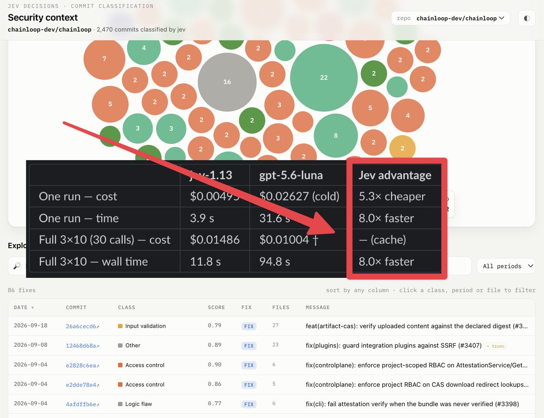Click the gray color square beside Logic flaw
Viewport: 544px width, 418px height.
point(120,404)
